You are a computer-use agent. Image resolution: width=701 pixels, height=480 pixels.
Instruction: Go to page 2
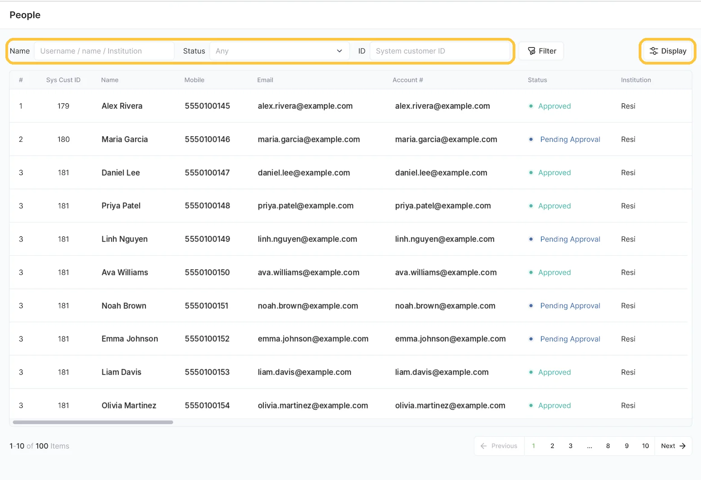(552, 446)
